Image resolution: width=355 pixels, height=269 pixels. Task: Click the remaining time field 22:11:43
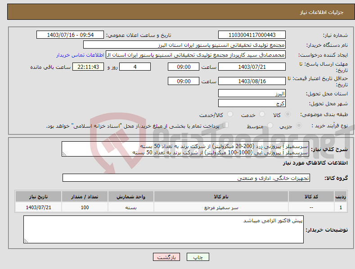(88, 67)
